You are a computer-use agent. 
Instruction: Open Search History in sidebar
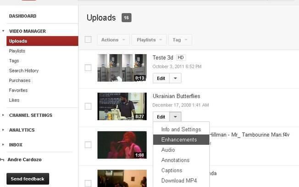point(24,71)
